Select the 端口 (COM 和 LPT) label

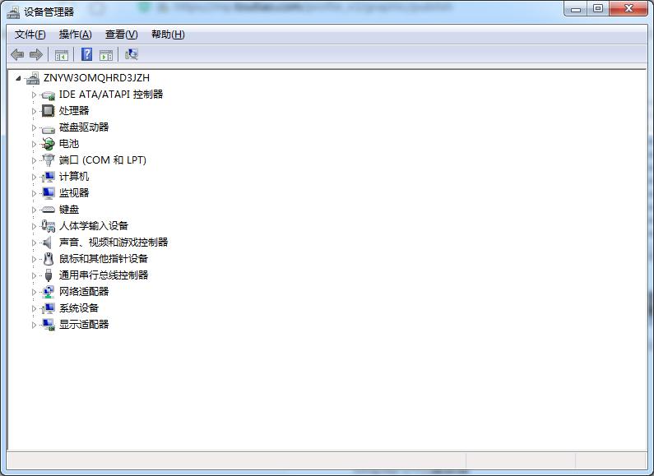coord(103,160)
